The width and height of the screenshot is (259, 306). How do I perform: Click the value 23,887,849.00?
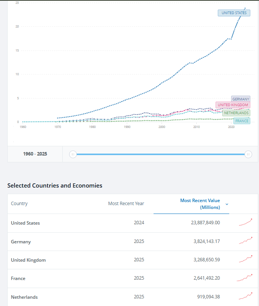tap(205, 223)
